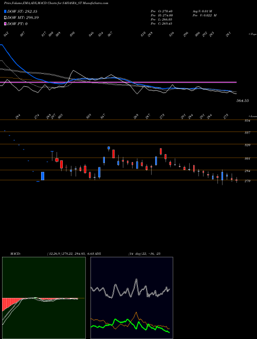
Task: Open the dark blue ADX indicator panel
Action: 132,298
